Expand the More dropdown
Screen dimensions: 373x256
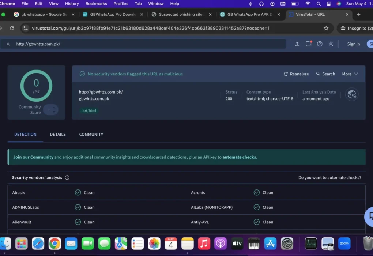tap(350, 74)
